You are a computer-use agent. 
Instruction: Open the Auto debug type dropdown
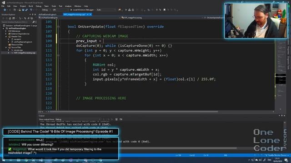click(x=106, y=10)
